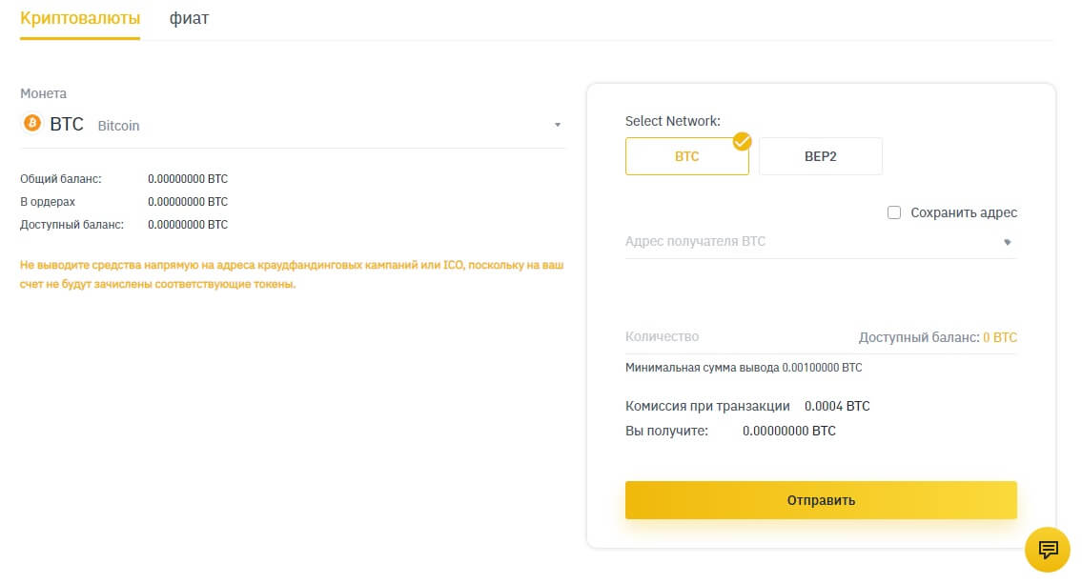This screenshot has height=584, width=1082.
Task: Click the orange ICO warning text
Action: click(292, 274)
